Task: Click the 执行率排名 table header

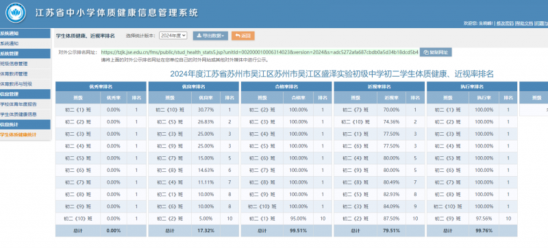Action: [472, 86]
